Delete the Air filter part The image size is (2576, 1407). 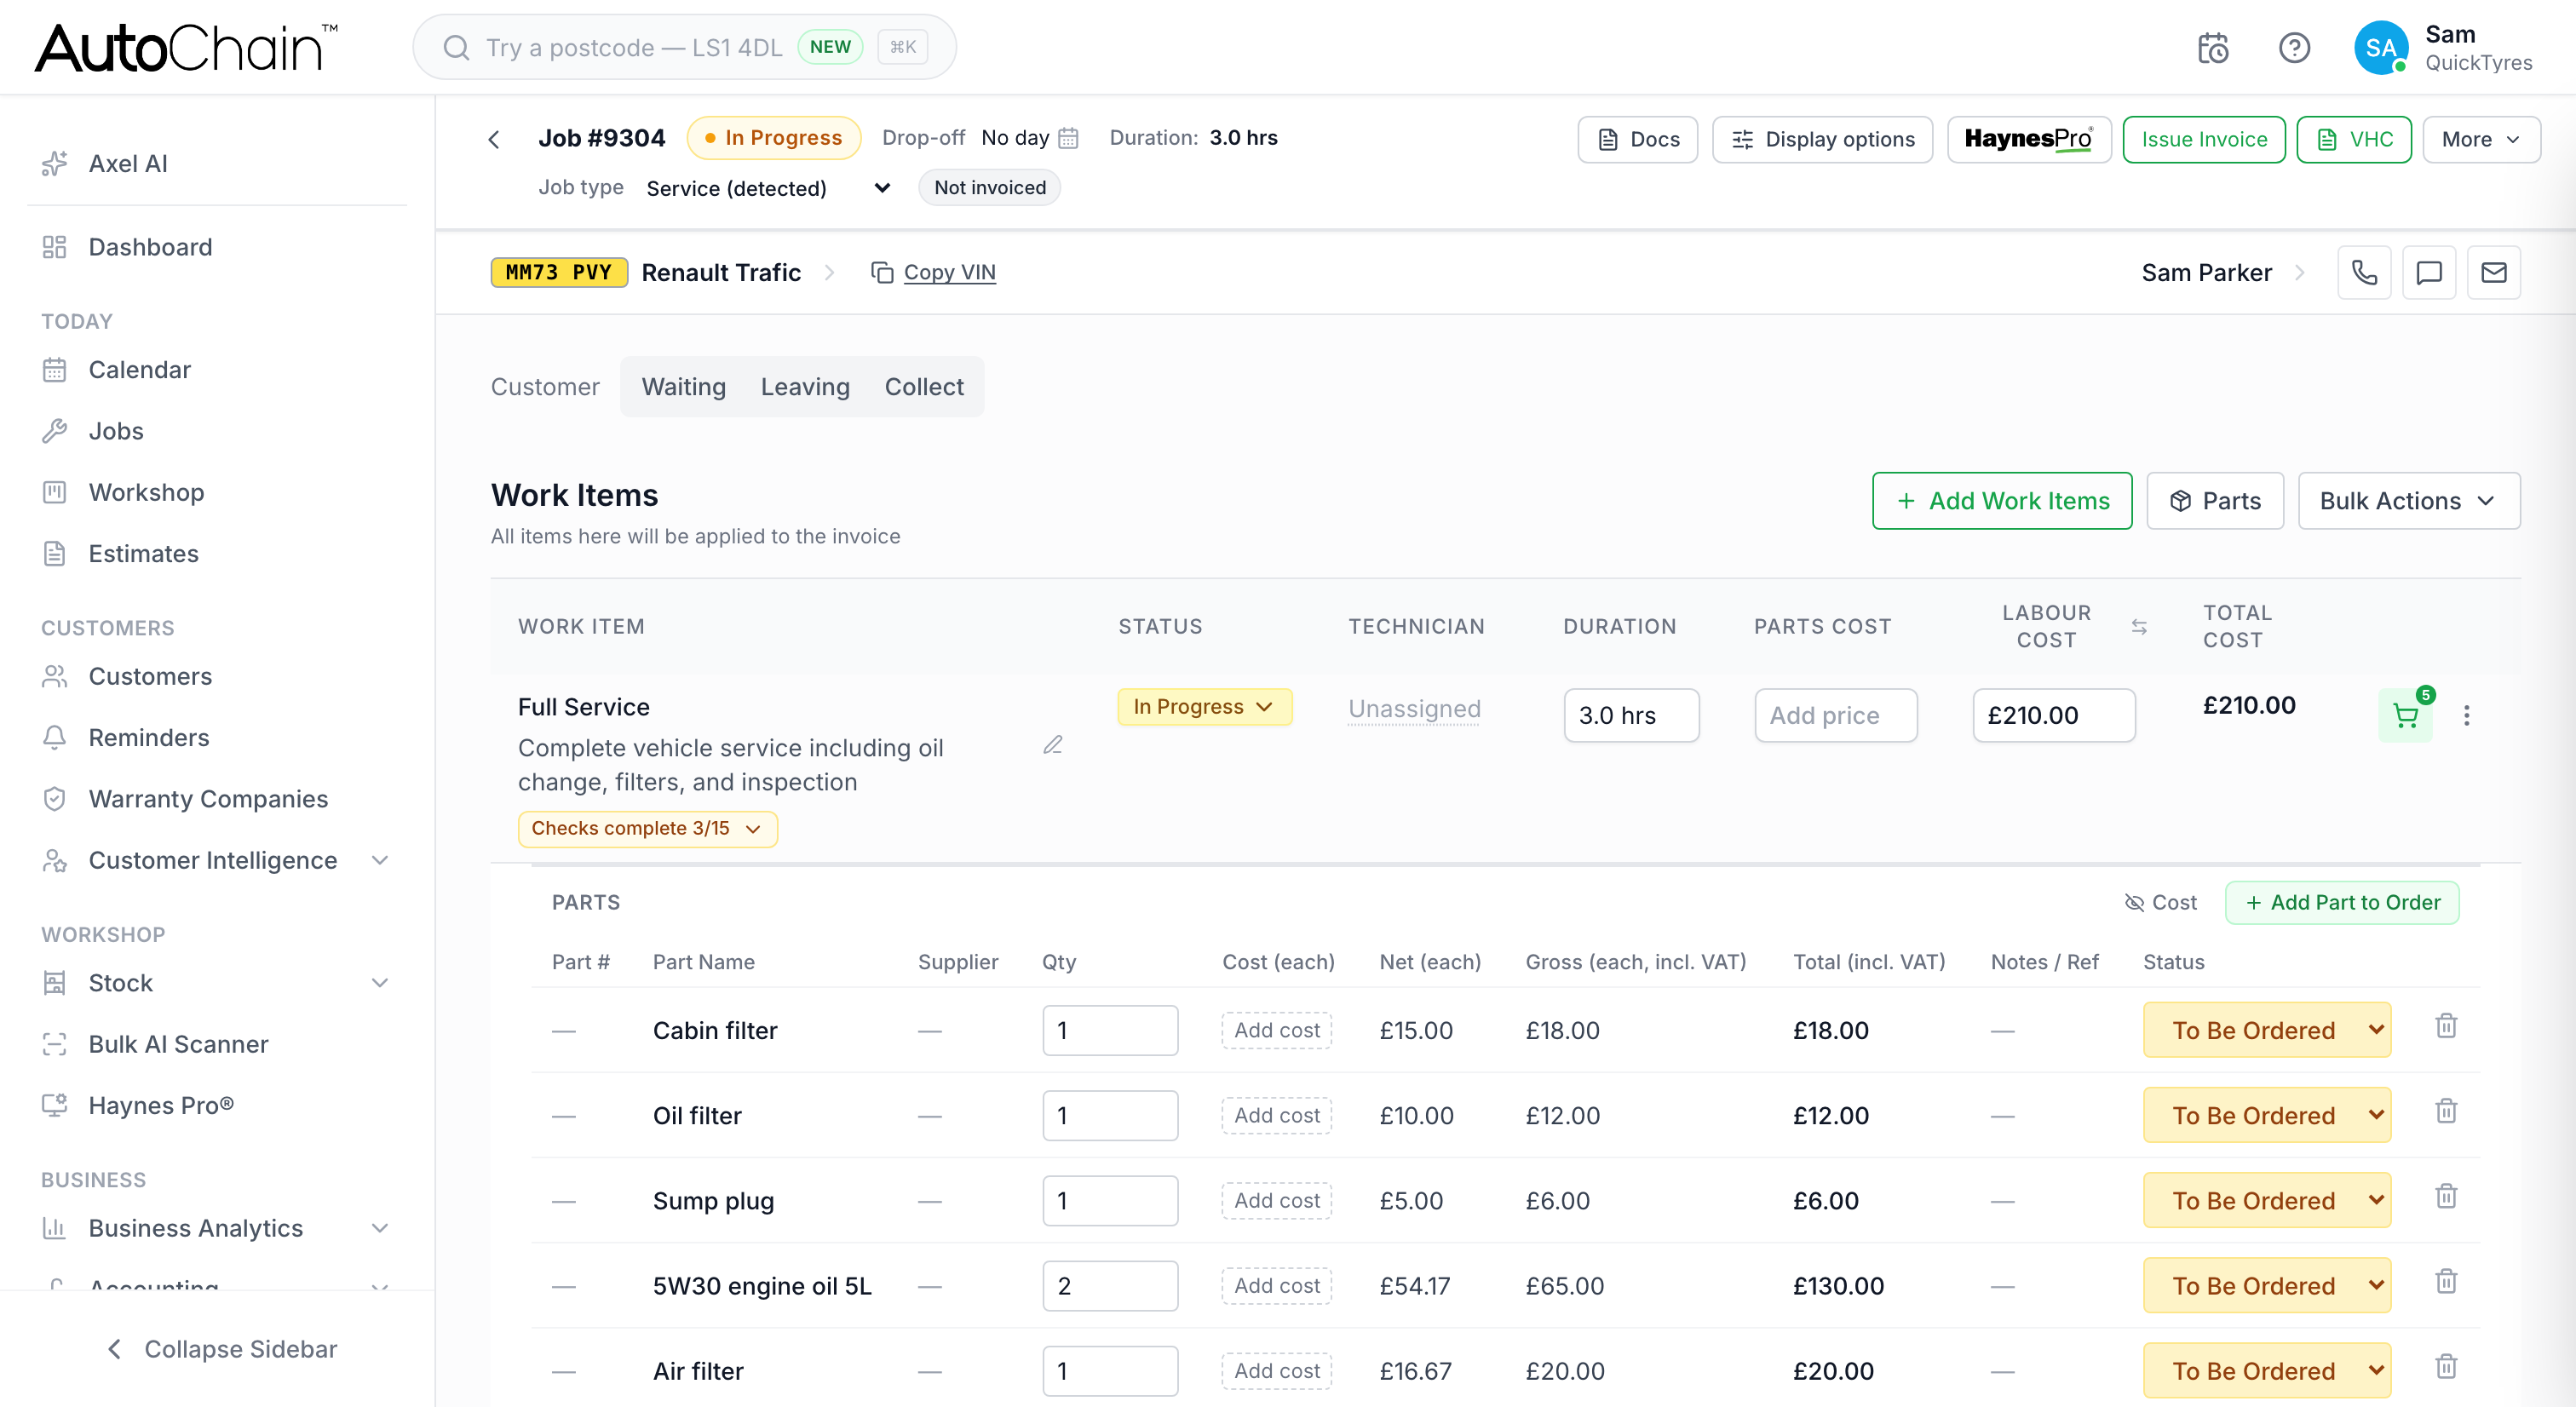pyautogui.click(x=2446, y=1366)
